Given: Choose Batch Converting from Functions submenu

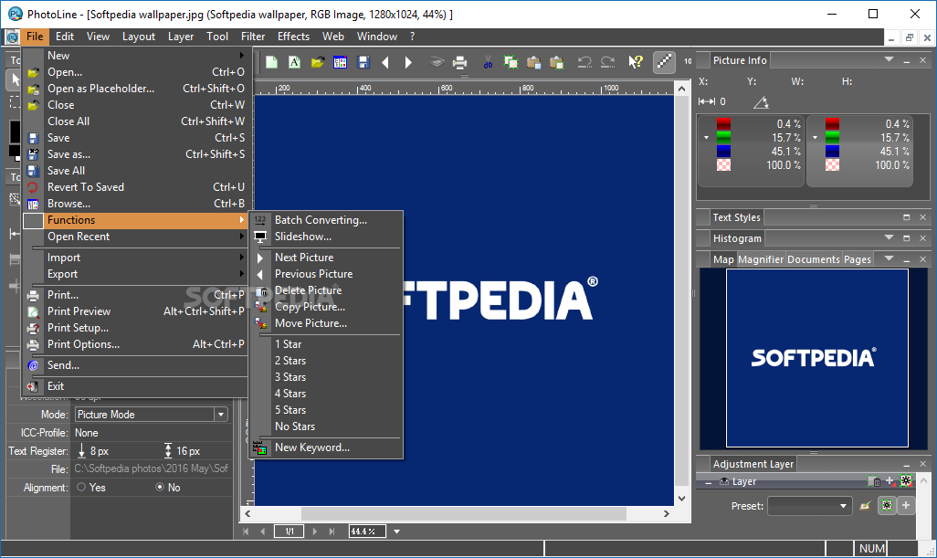Looking at the screenshot, I should click(x=326, y=220).
